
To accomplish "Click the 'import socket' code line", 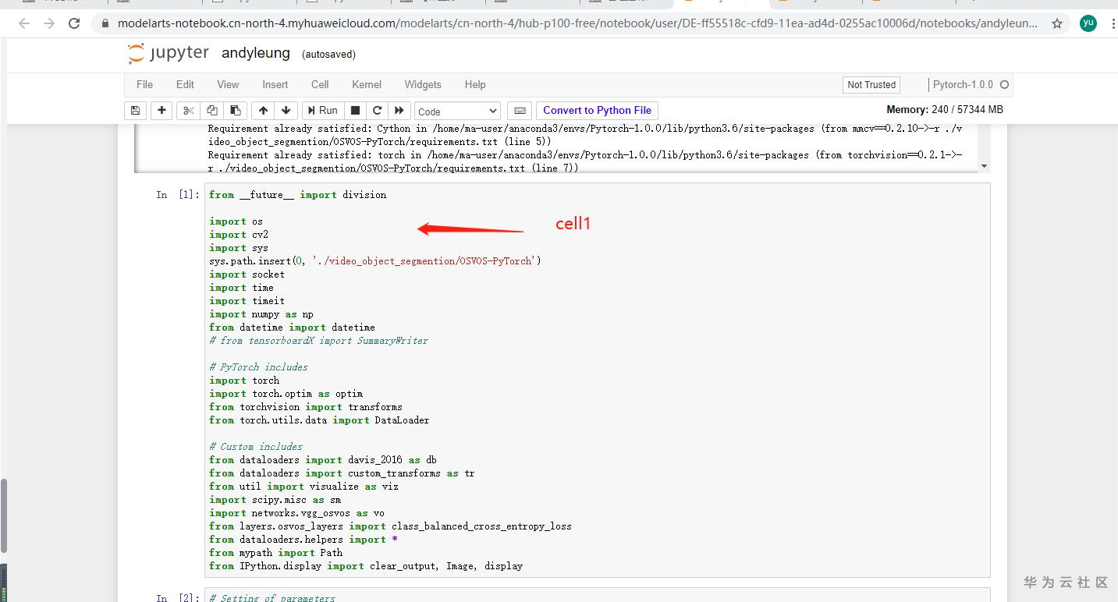I will (247, 274).
